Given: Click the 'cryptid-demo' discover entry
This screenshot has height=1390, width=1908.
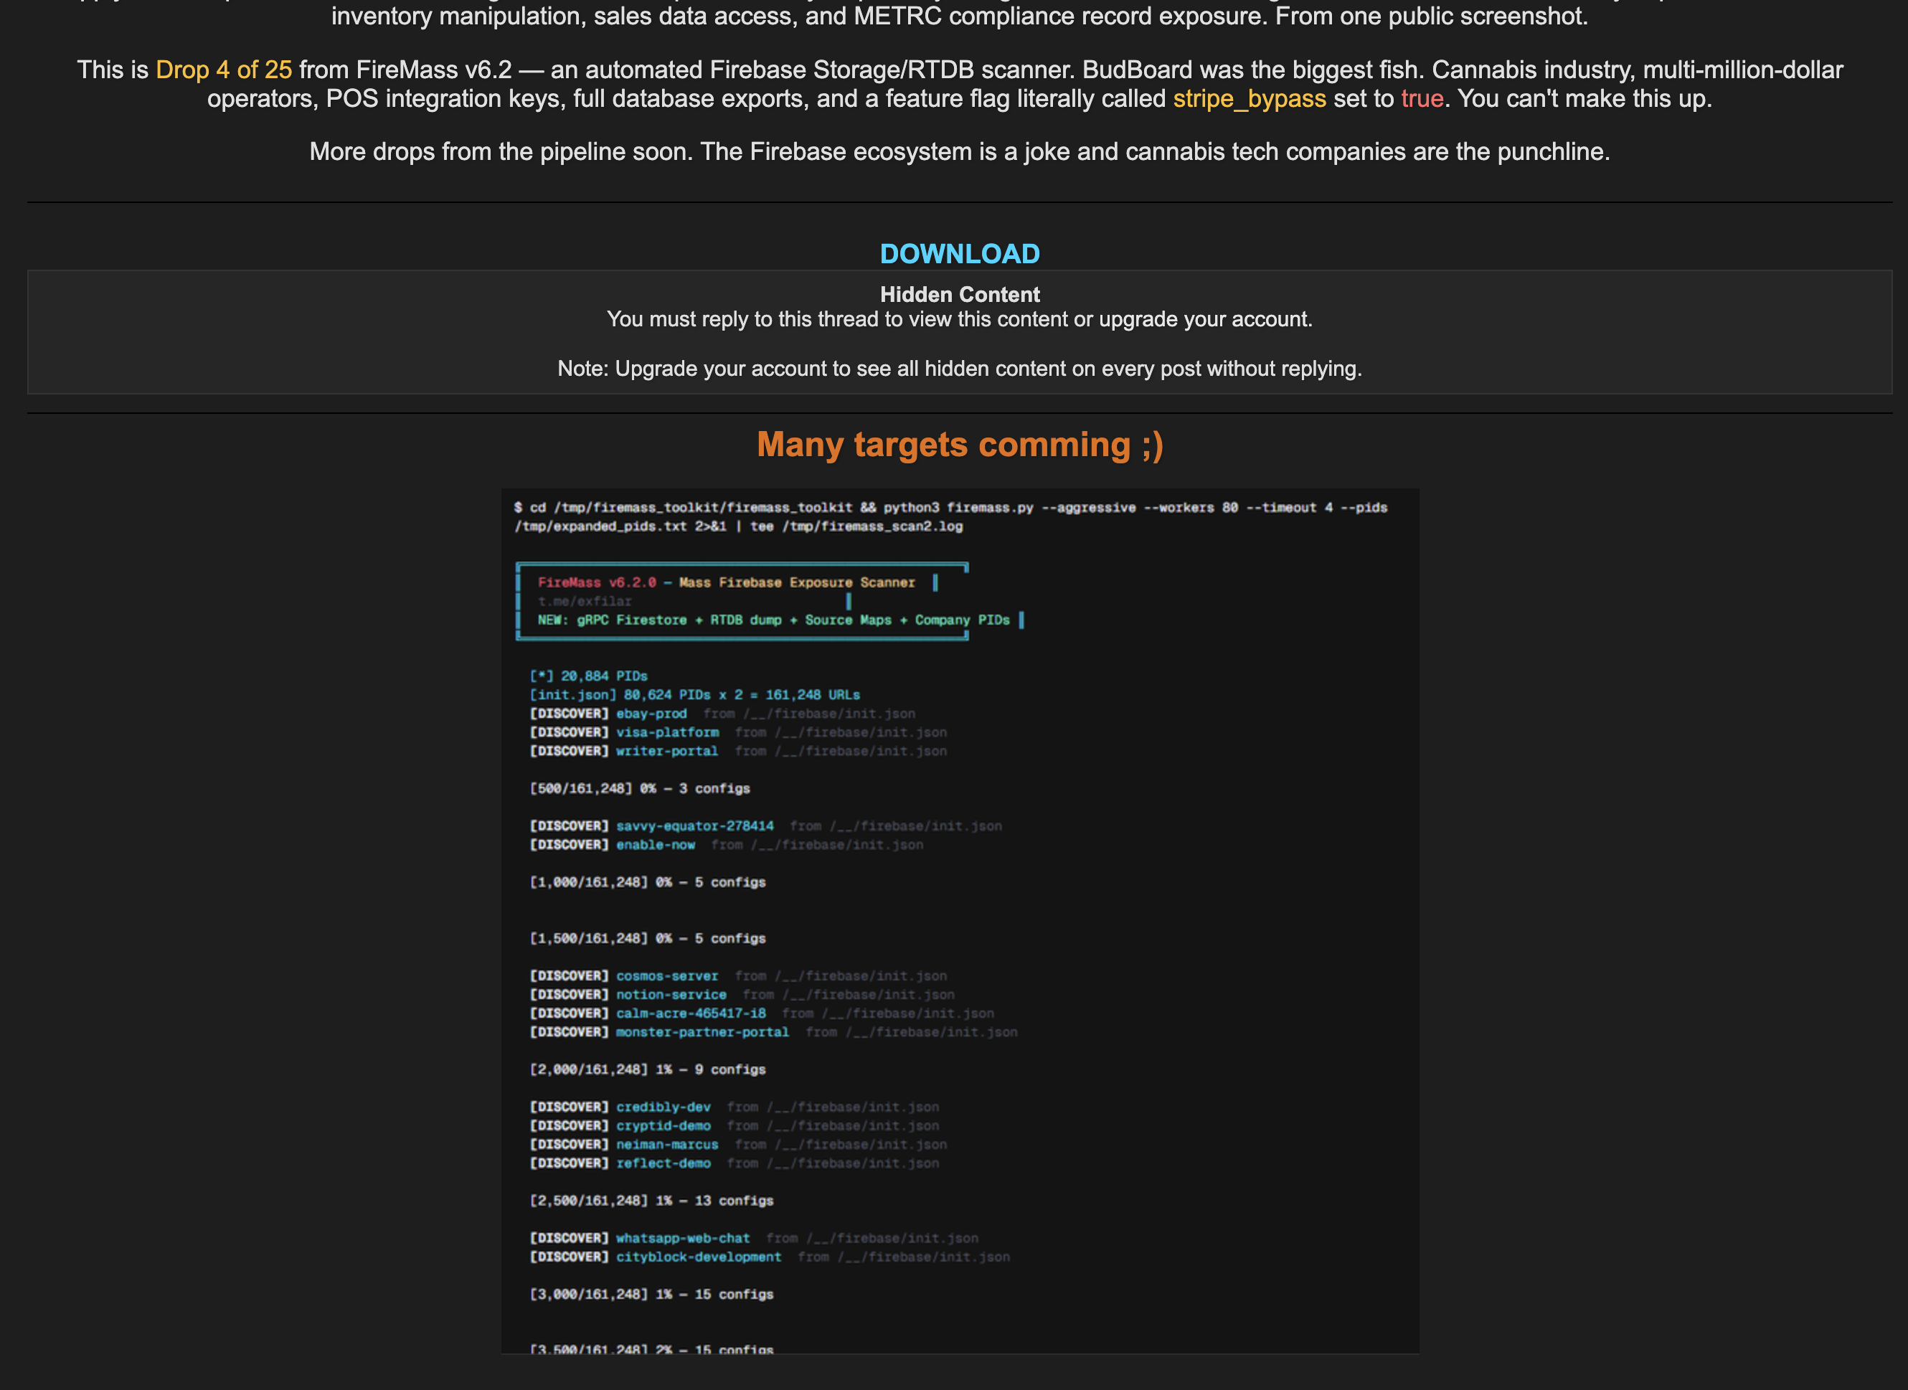Looking at the screenshot, I should pos(734,1126).
